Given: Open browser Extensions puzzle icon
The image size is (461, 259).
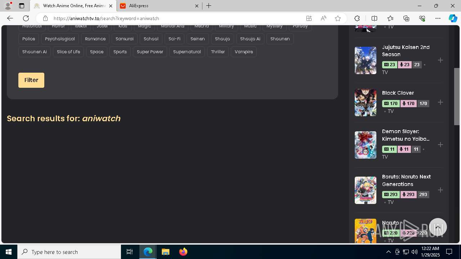Looking at the screenshot, I should click(x=357, y=18).
